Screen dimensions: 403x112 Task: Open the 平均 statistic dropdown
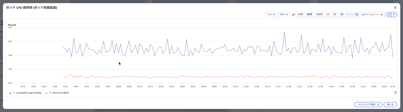pos(284,15)
